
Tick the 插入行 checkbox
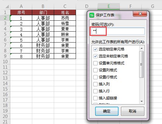click(95, 91)
